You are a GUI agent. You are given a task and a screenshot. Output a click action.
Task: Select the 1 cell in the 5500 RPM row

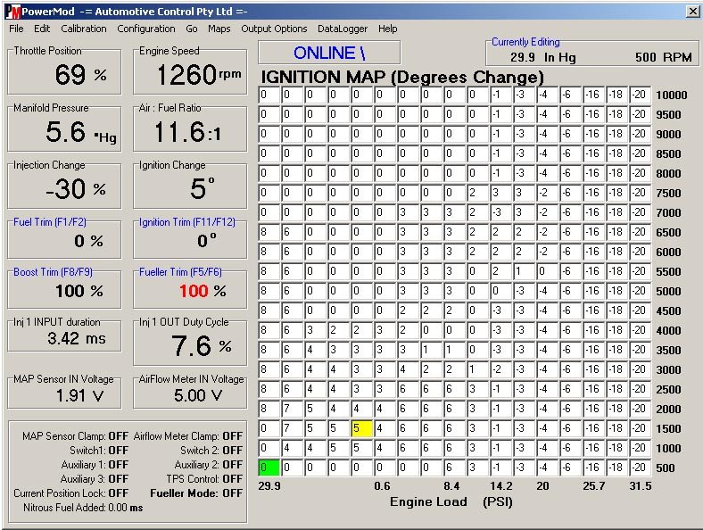[524, 271]
